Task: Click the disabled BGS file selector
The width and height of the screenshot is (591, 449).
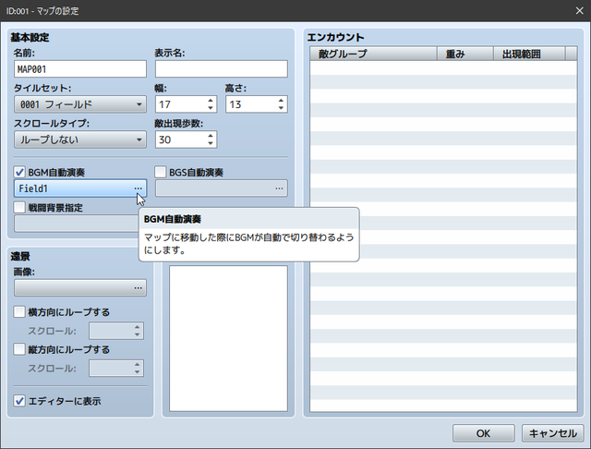Action: pyautogui.click(x=222, y=188)
